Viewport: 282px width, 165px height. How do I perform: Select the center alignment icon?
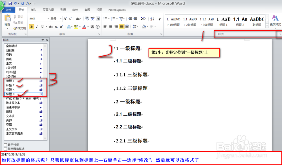(111, 26)
